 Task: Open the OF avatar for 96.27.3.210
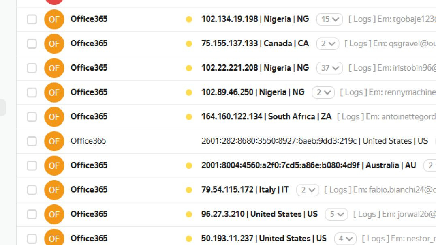coord(54,214)
